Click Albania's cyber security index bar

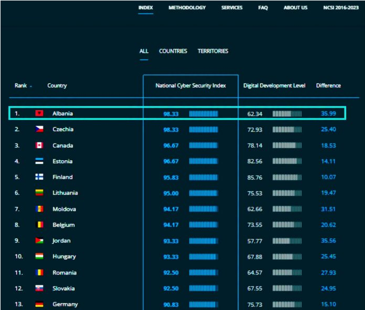204,114
